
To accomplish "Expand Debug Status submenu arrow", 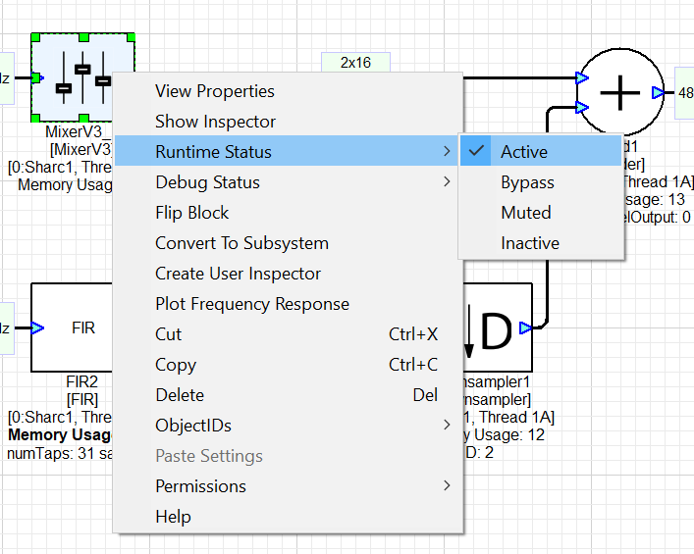I will (x=447, y=181).
